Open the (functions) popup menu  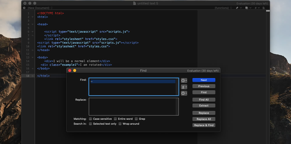223,8
